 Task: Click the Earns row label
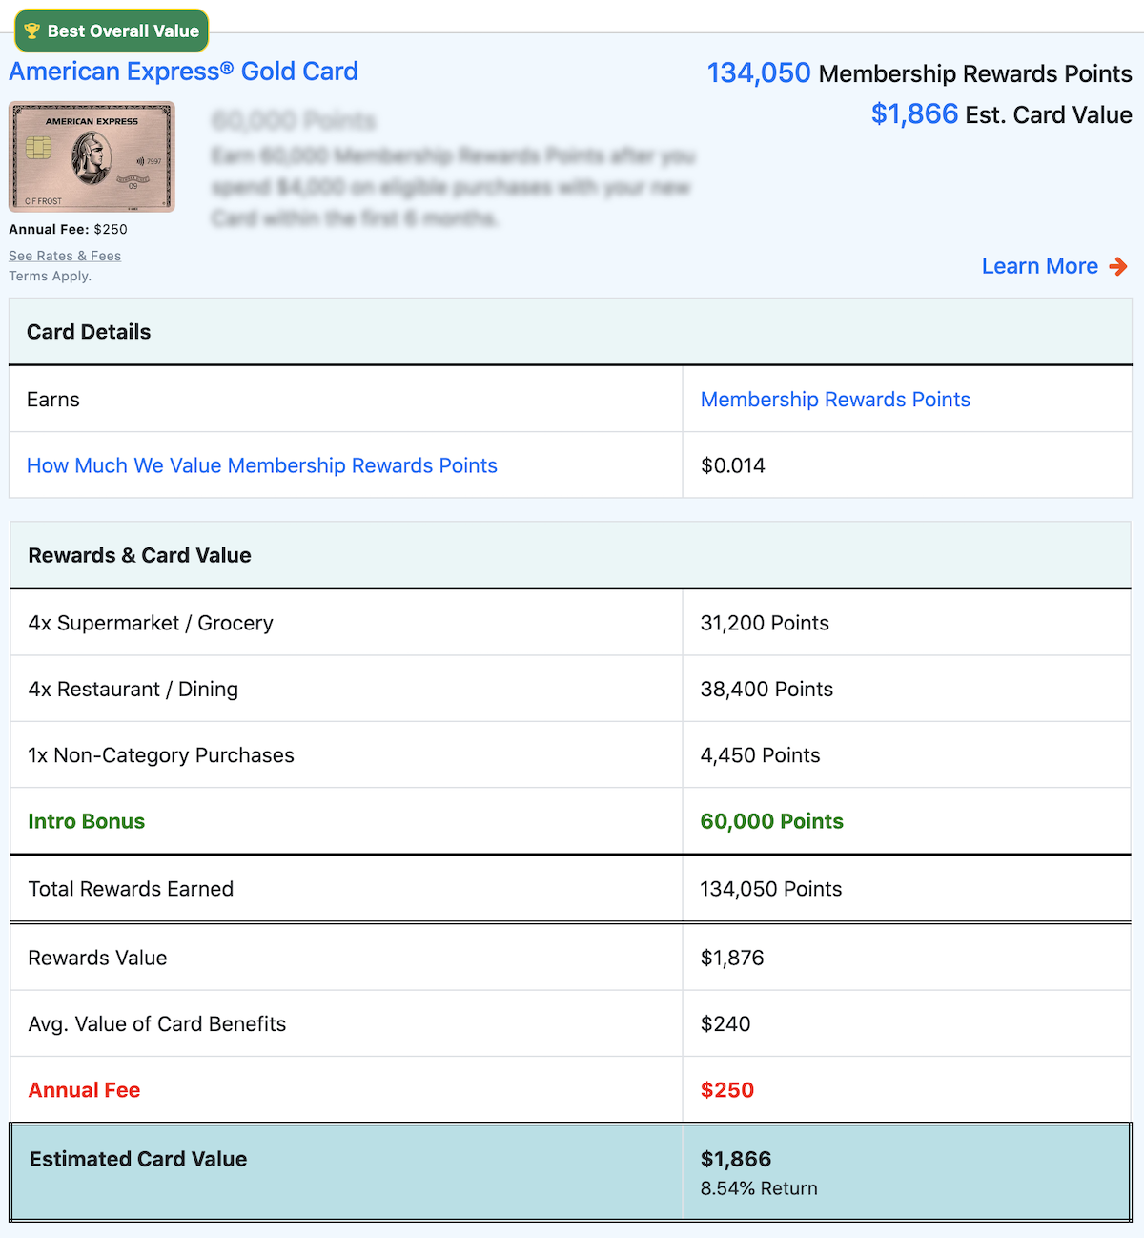[53, 400]
